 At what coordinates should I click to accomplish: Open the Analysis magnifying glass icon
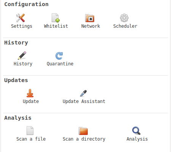click(x=136, y=131)
